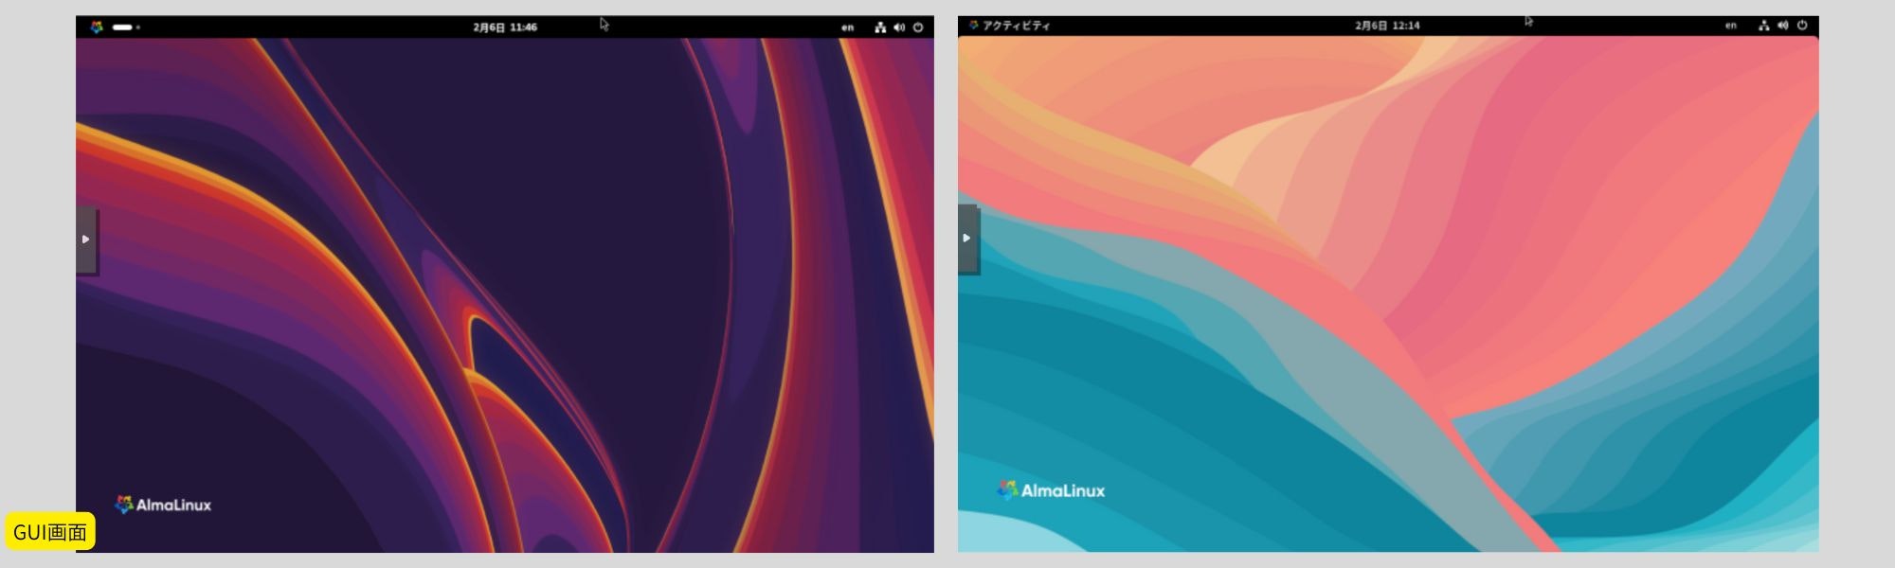Viewport: 1895px width, 568px height.
Task: Expand side panel arrow on dark desktop
Action: coord(86,240)
